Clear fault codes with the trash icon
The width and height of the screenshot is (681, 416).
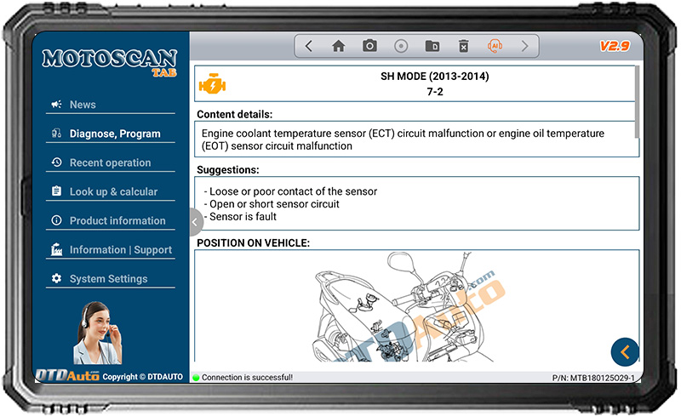463,46
